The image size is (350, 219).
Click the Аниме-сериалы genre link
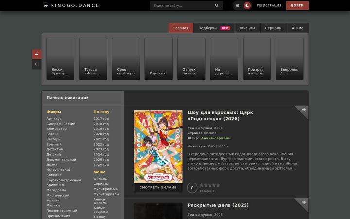216,138
